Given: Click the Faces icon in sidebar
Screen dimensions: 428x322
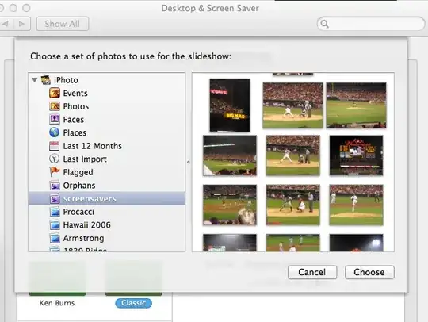Looking at the screenshot, I should 55,119.
